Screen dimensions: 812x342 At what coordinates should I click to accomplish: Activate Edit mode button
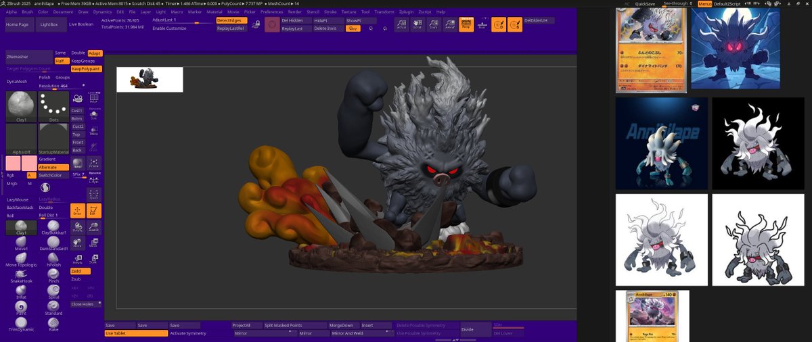pyautogui.click(x=93, y=211)
